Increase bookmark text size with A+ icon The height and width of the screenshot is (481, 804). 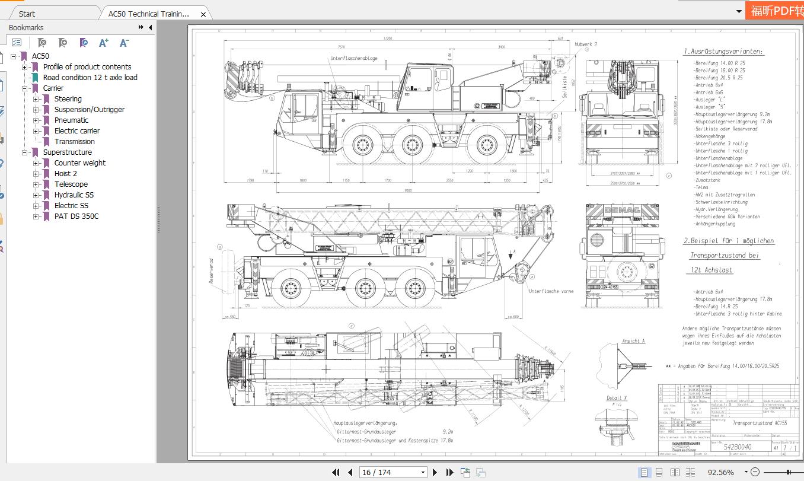(x=103, y=43)
